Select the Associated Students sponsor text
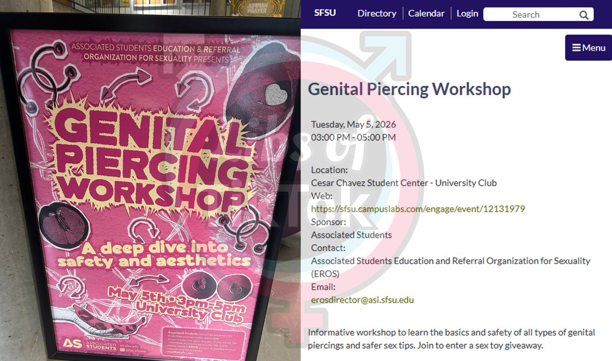 pos(351,235)
